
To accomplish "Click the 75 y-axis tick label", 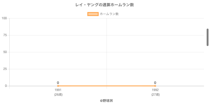I will click(x=5, y=35).
